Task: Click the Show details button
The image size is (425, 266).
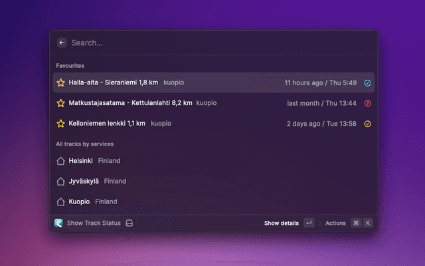Action: [281, 223]
